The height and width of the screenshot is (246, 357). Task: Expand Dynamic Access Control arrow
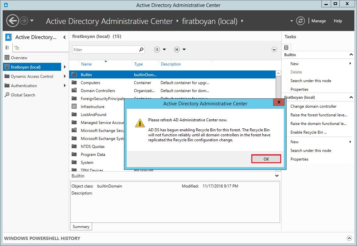(x=65, y=76)
